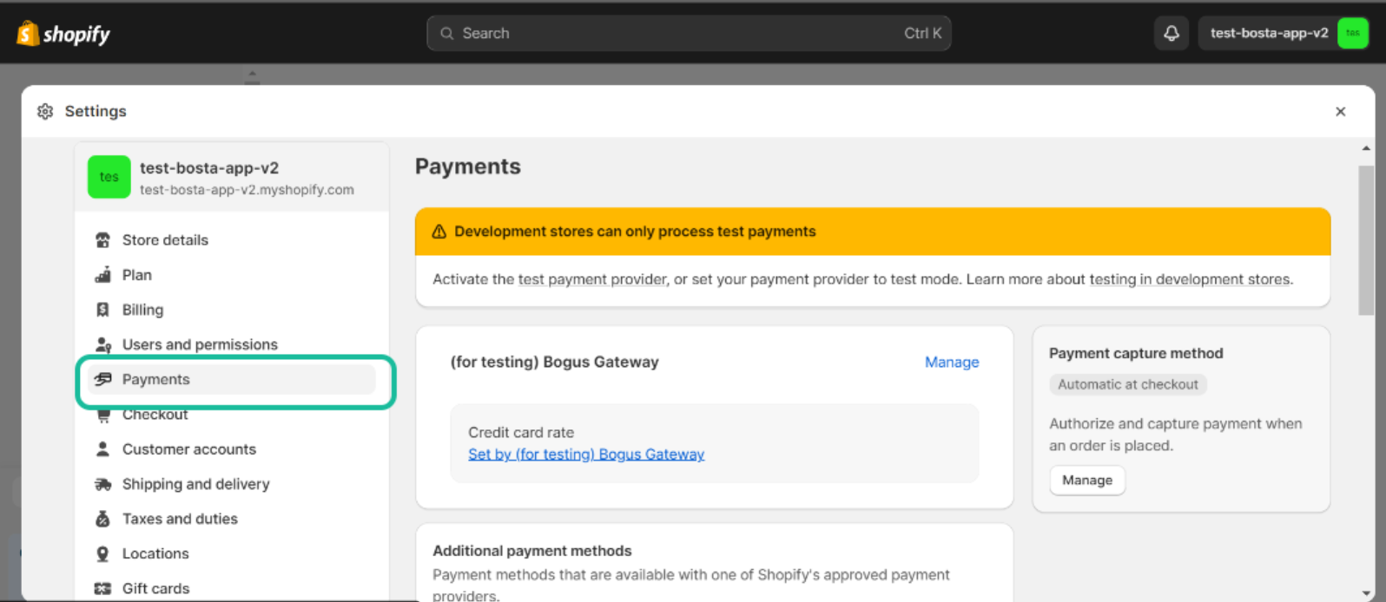Image resolution: width=1386 pixels, height=602 pixels.
Task: Click the Store details shop icon
Action: (102, 240)
